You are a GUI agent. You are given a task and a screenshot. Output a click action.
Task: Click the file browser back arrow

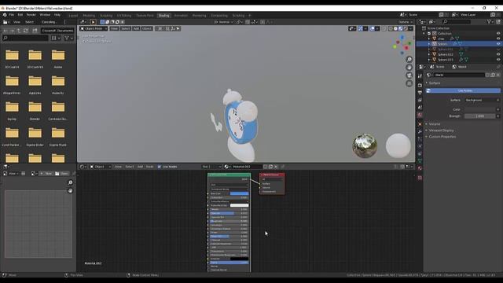pyautogui.click(x=6, y=31)
